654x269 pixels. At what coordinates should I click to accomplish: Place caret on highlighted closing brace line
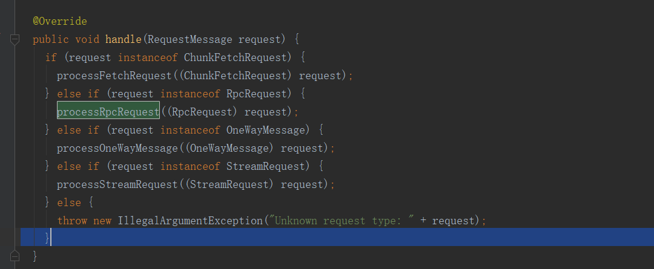click(337, 237)
